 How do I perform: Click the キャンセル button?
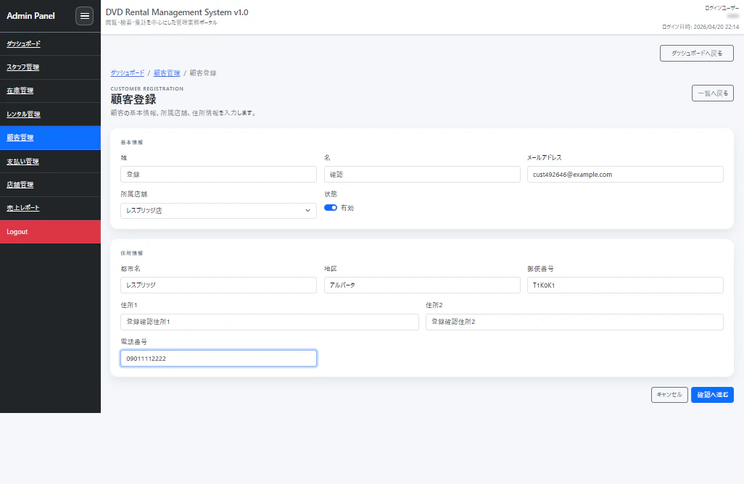click(669, 395)
